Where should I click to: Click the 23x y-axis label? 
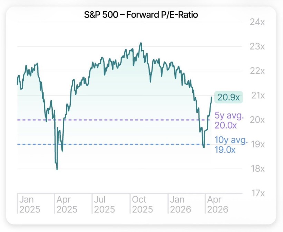(257, 47)
